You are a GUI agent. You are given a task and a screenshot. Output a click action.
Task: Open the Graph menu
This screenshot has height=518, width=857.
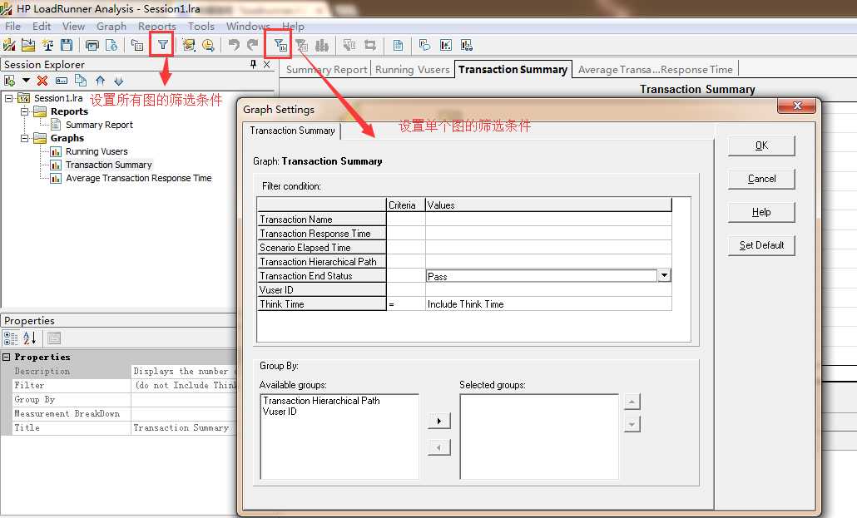pyautogui.click(x=111, y=27)
